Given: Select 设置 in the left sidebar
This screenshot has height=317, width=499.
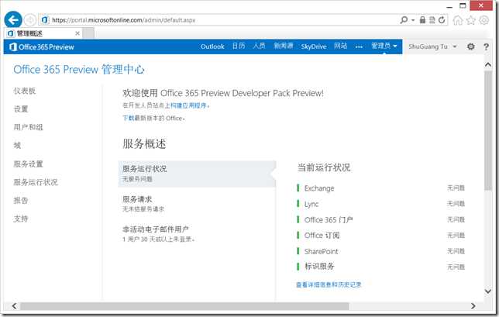Looking at the screenshot, I should point(21,109).
